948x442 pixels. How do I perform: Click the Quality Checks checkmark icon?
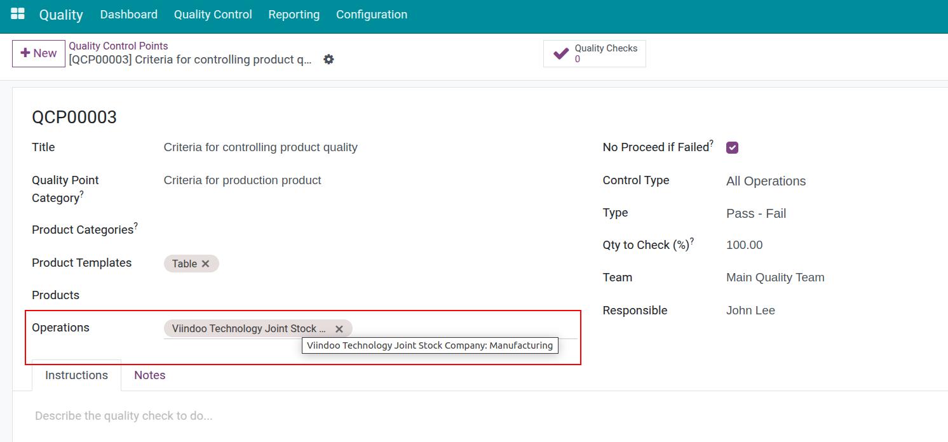(561, 53)
